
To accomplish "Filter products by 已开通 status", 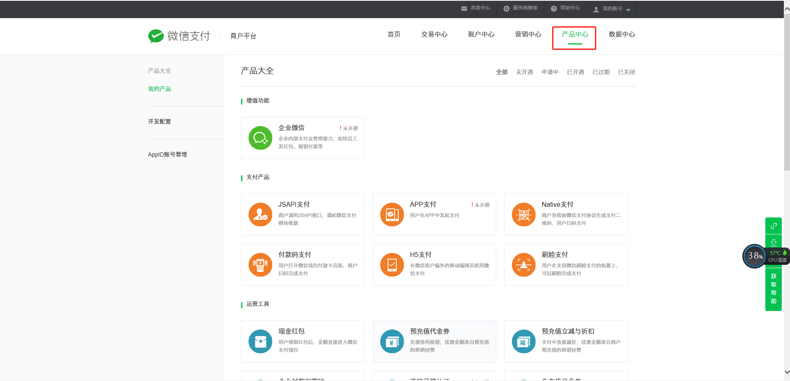I will (575, 72).
